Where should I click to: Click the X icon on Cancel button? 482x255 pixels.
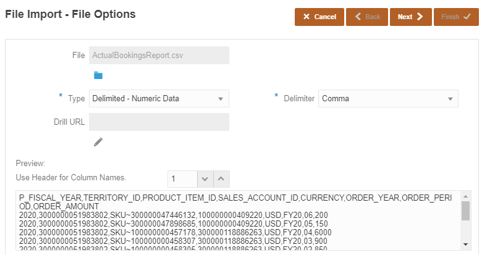coord(306,17)
